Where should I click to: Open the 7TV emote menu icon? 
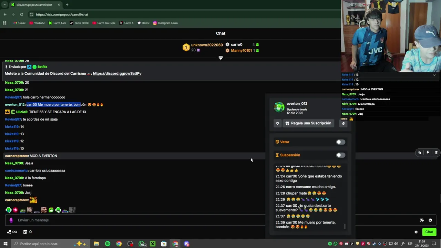point(422,220)
